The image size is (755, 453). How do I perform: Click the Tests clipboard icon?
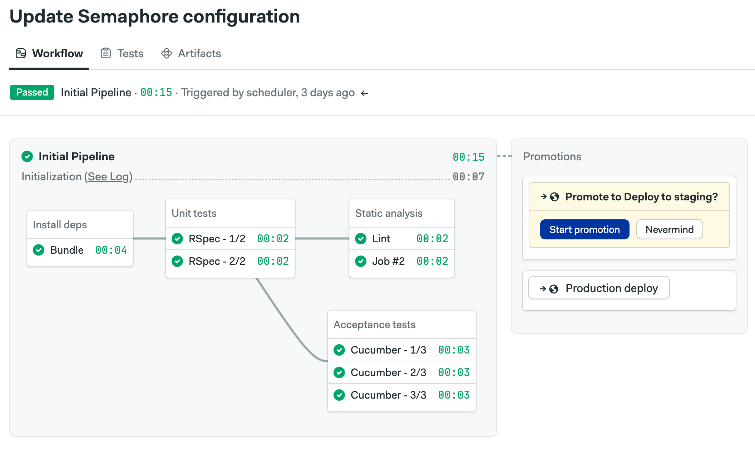[106, 53]
